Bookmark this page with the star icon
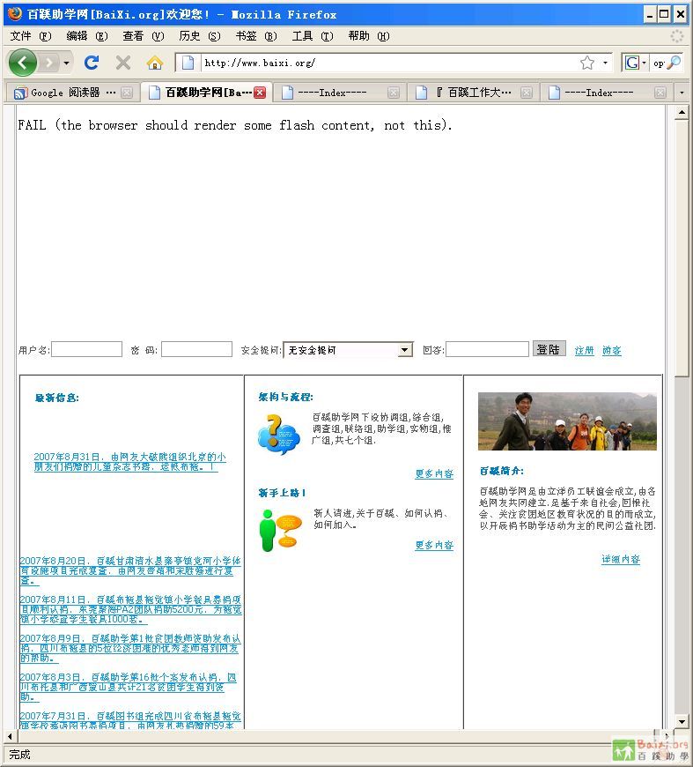Viewport: 693px width, 767px height. pyautogui.click(x=586, y=63)
